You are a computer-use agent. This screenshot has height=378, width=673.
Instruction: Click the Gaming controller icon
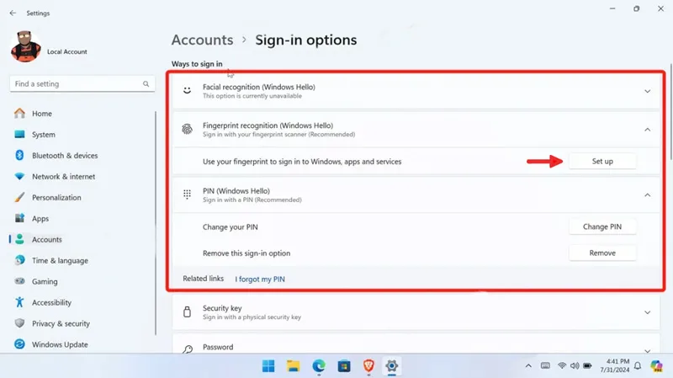pos(19,281)
